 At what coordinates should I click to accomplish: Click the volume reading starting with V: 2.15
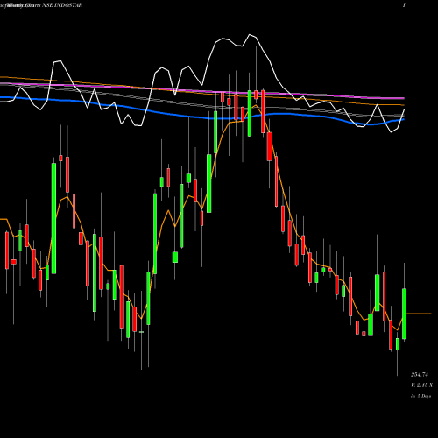pyautogui.click(x=421, y=385)
